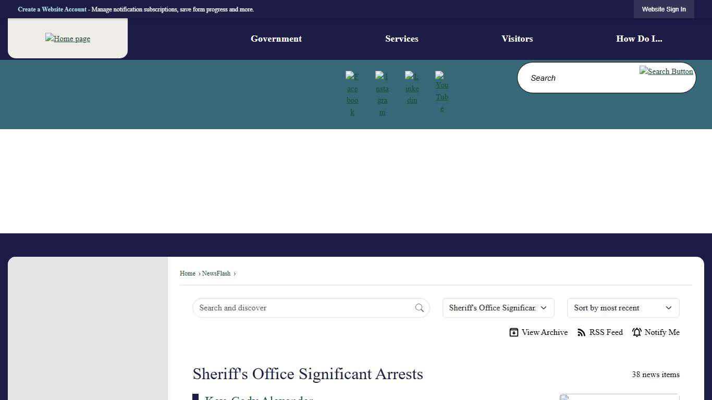Go to NewsFlash in the breadcrumb
Screen dimensions: 712x400
click(x=216, y=273)
